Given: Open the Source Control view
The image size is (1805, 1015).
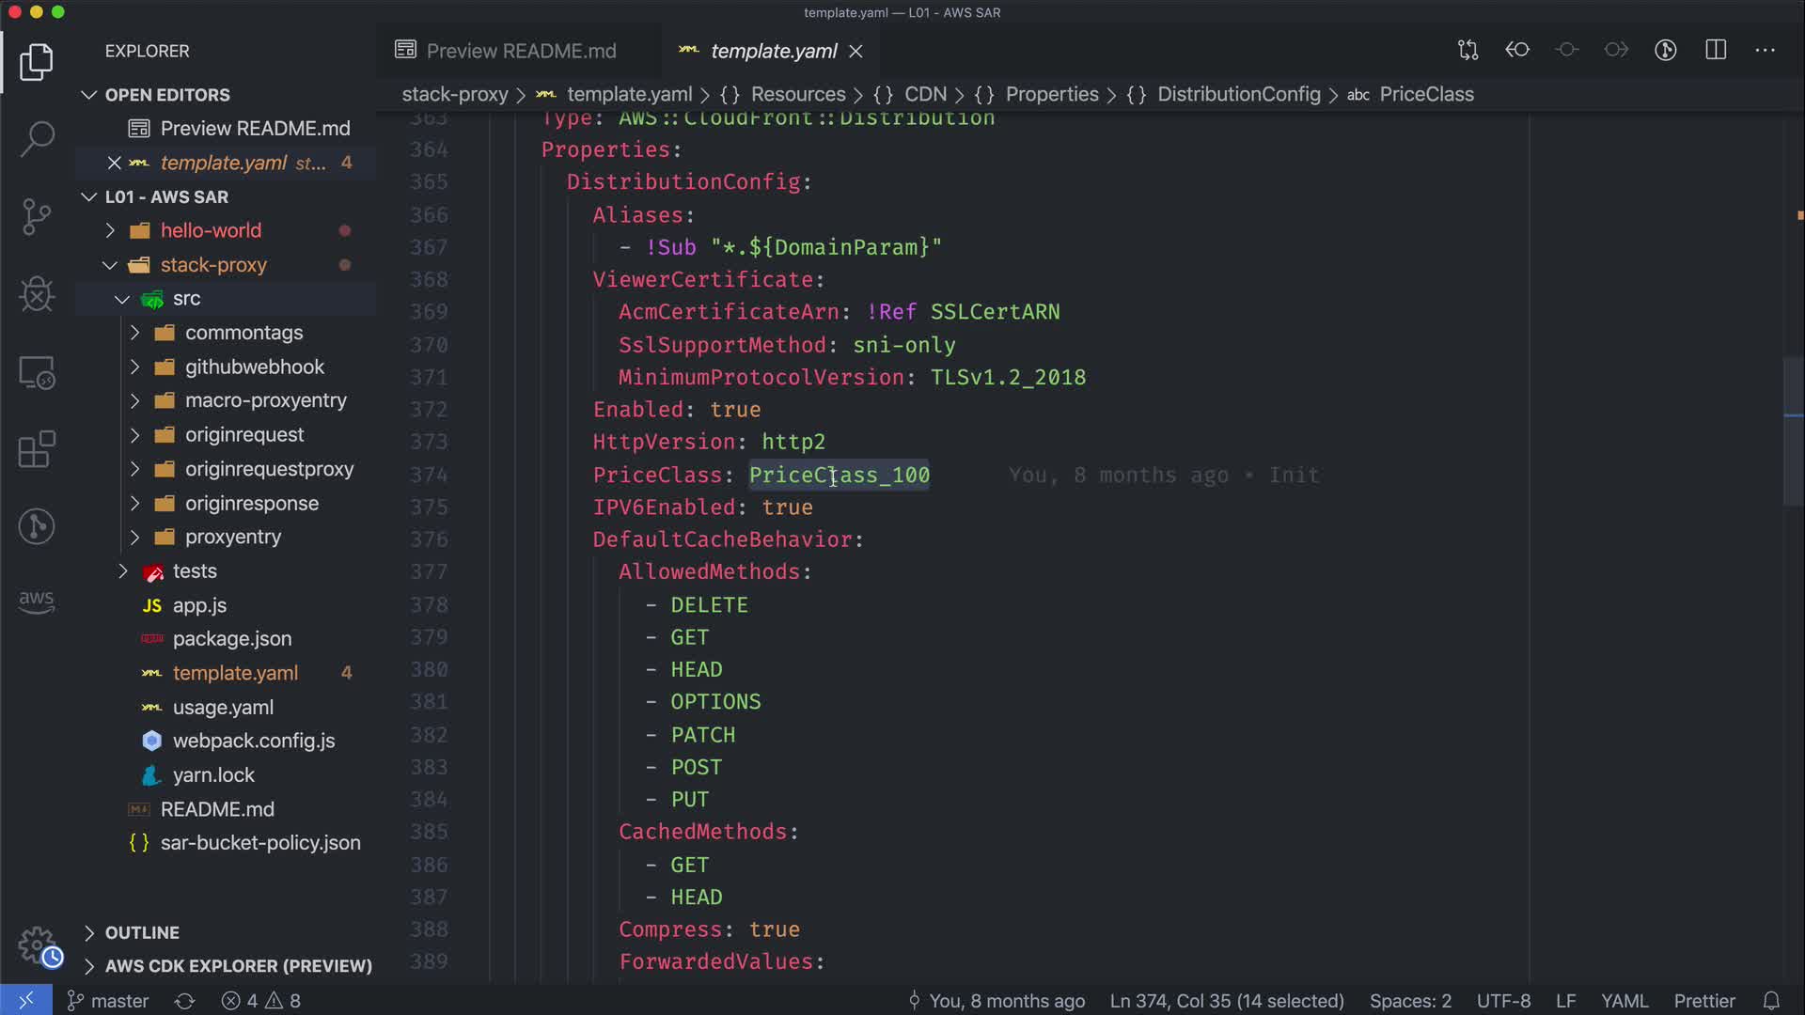Looking at the screenshot, I should click(37, 217).
